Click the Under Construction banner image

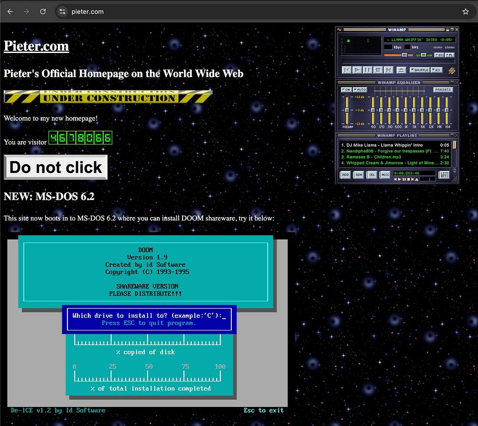pyautogui.click(x=108, y=97)
